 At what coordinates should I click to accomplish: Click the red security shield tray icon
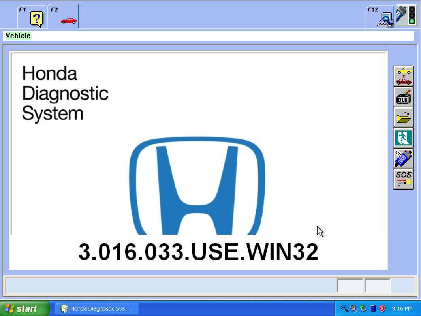(382, 308)
